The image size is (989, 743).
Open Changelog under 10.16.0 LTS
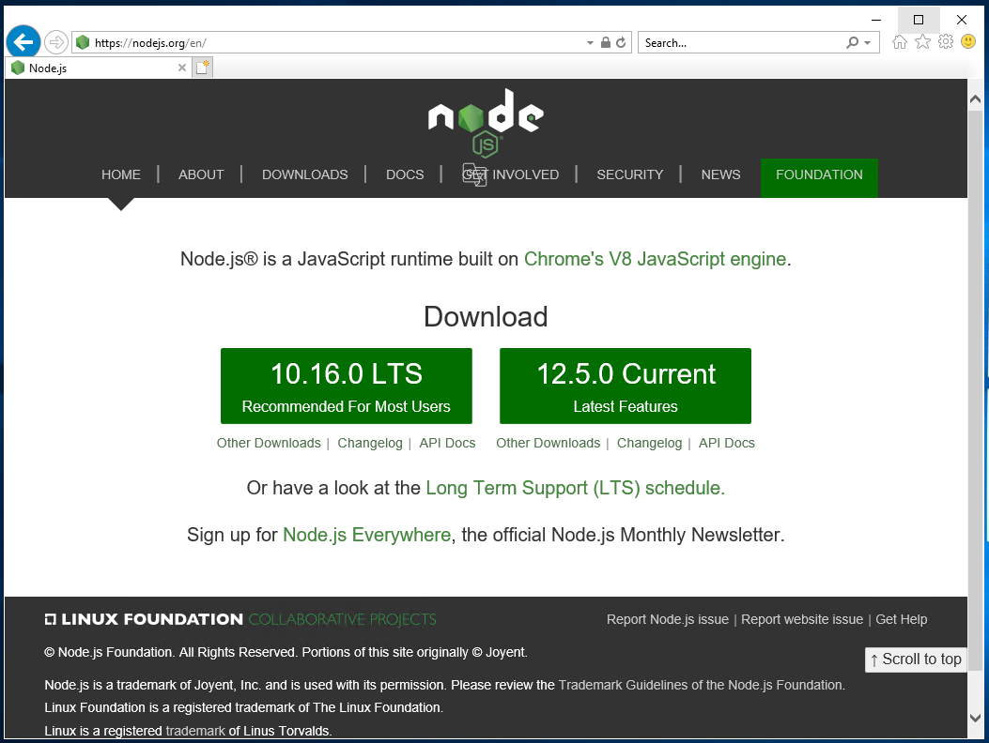click(x=370, y=443)
